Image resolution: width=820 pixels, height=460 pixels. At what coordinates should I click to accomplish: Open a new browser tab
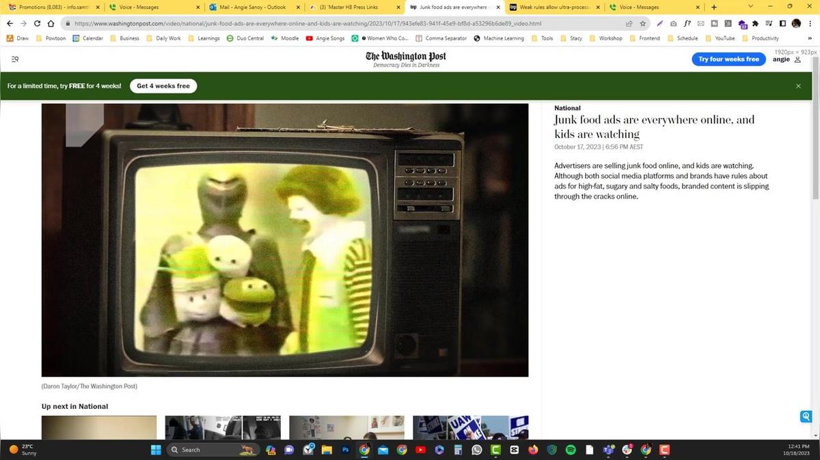[x=714, y=7]
